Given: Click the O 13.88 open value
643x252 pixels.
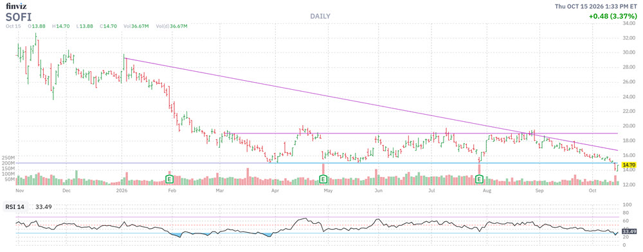Looking at the screenshot, I should point(36,26).
